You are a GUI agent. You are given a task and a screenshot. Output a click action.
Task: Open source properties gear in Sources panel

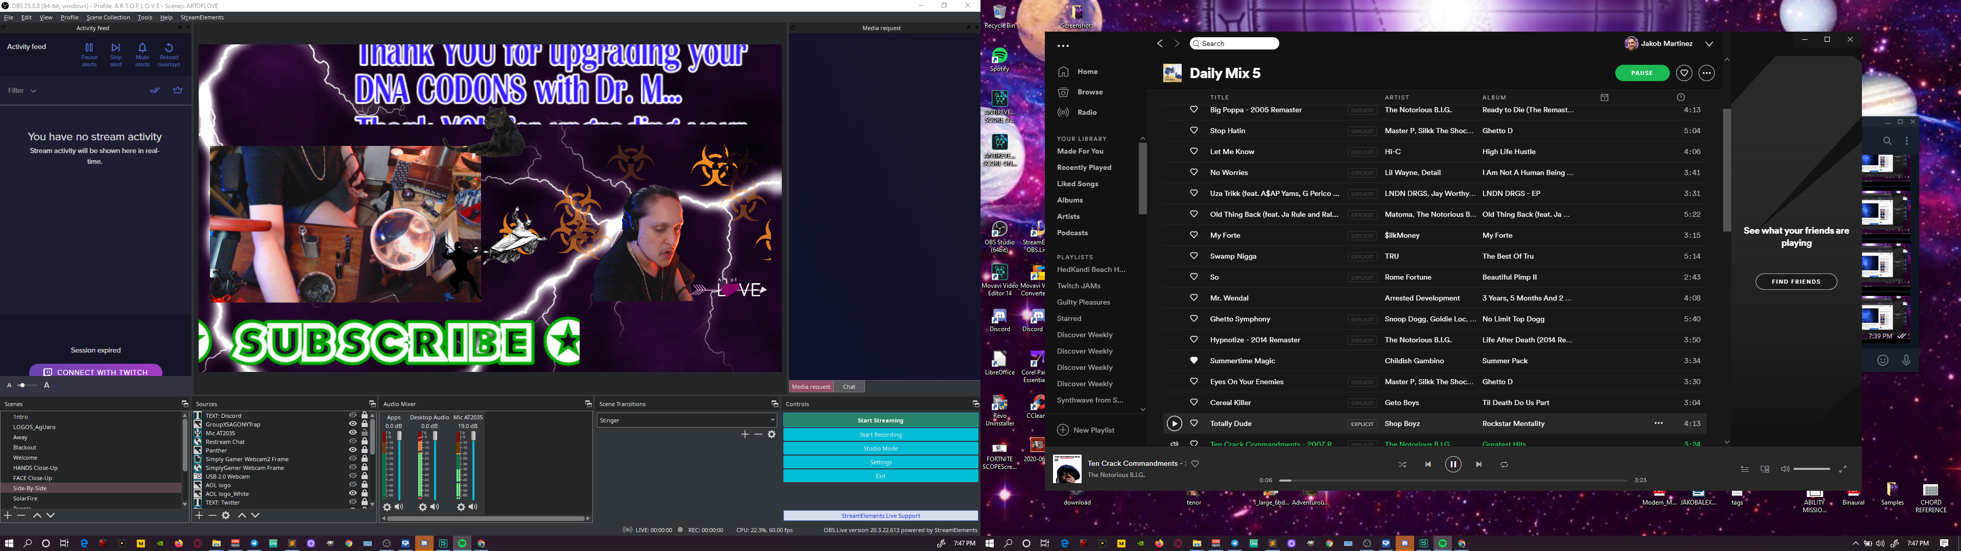[225, 515]
